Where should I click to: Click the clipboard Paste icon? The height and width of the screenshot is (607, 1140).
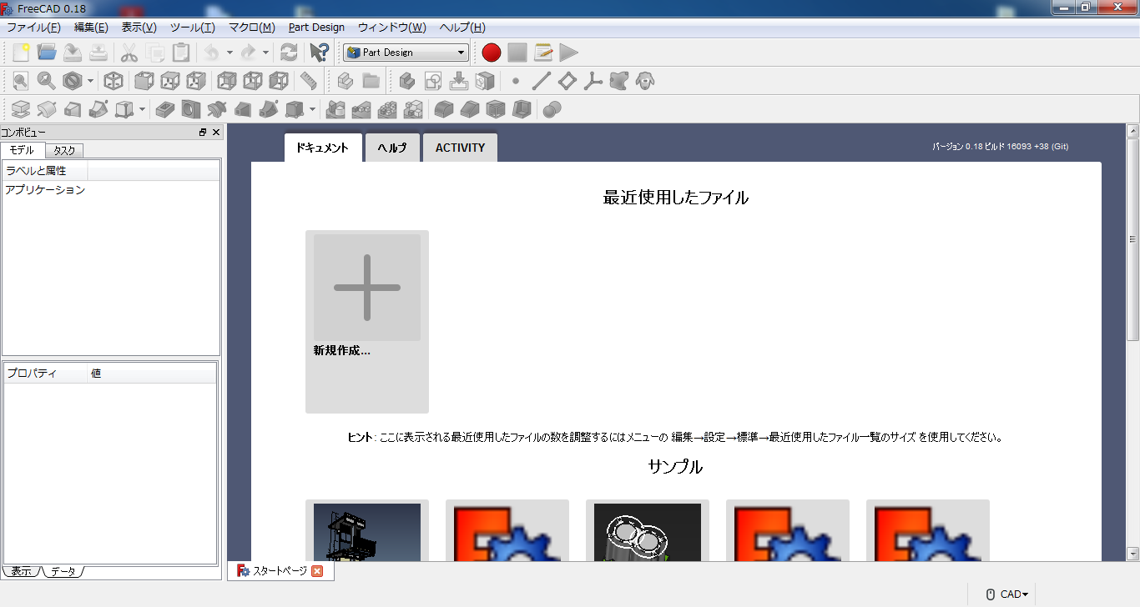pyautogui.click(x=181, y=53)
